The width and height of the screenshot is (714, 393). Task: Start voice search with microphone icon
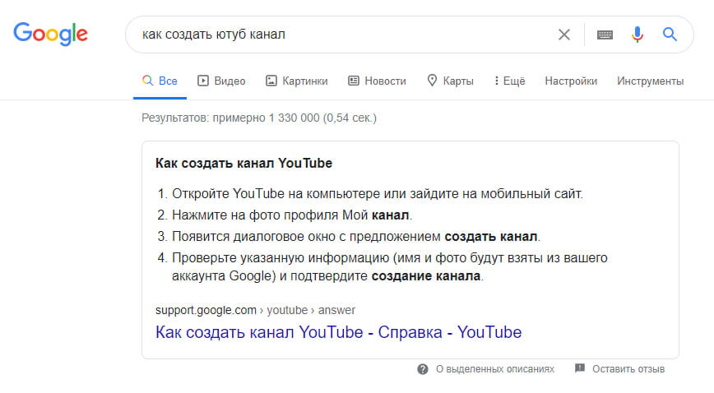637,35
